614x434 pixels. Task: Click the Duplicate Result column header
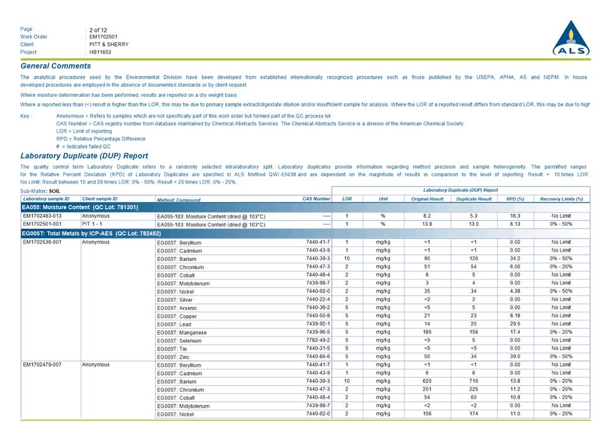pos(474,199)
